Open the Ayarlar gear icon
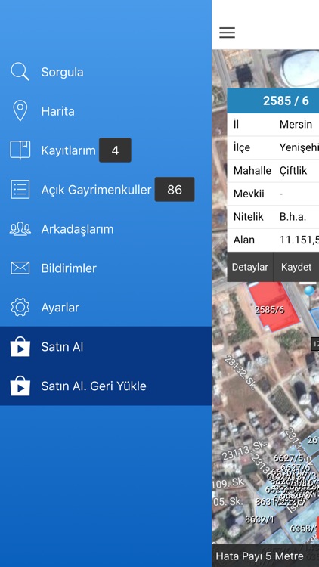319x567 pixels. [20, 308]
